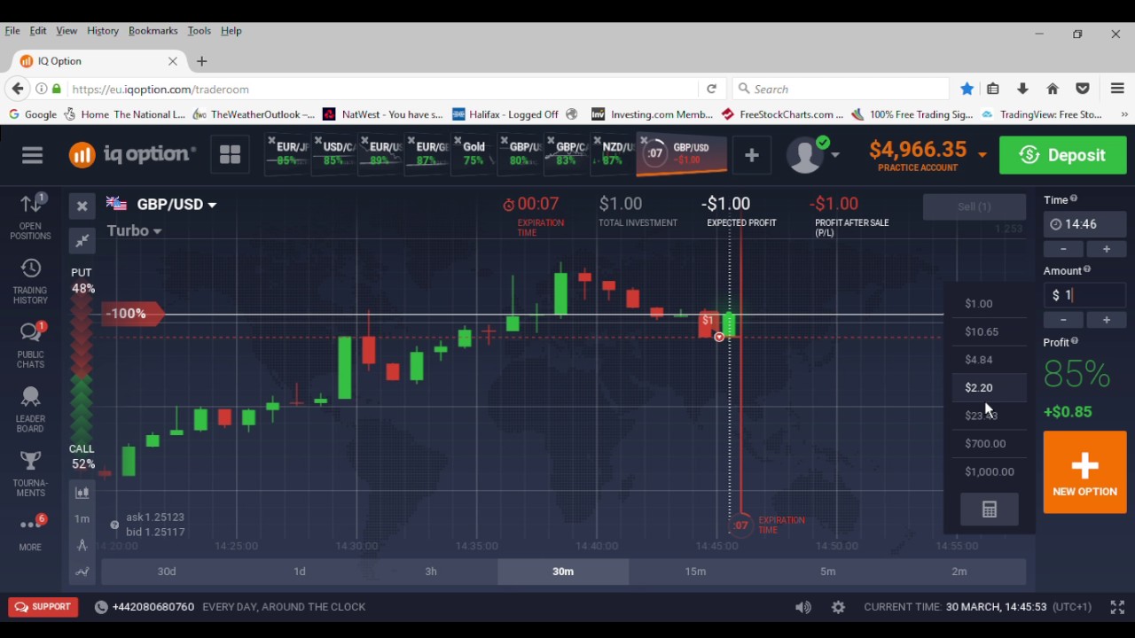Click the Sell (1) button
Image resolution: width=1135 pixels, height=638 pixels.
975,206
